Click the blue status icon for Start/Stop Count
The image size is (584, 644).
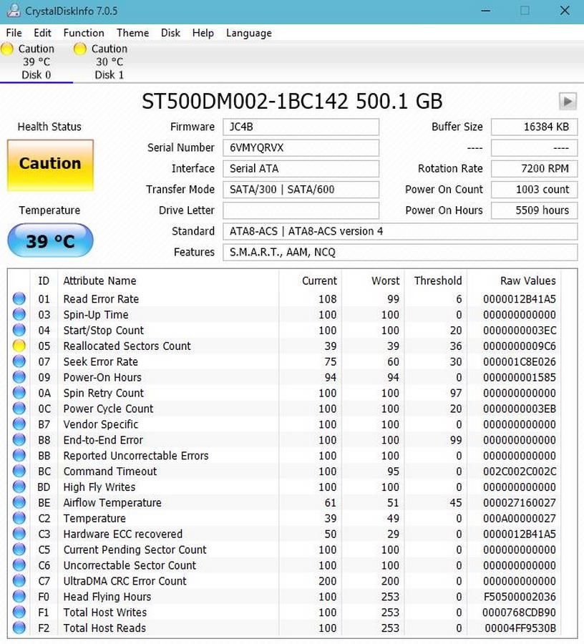click(19, 330)
